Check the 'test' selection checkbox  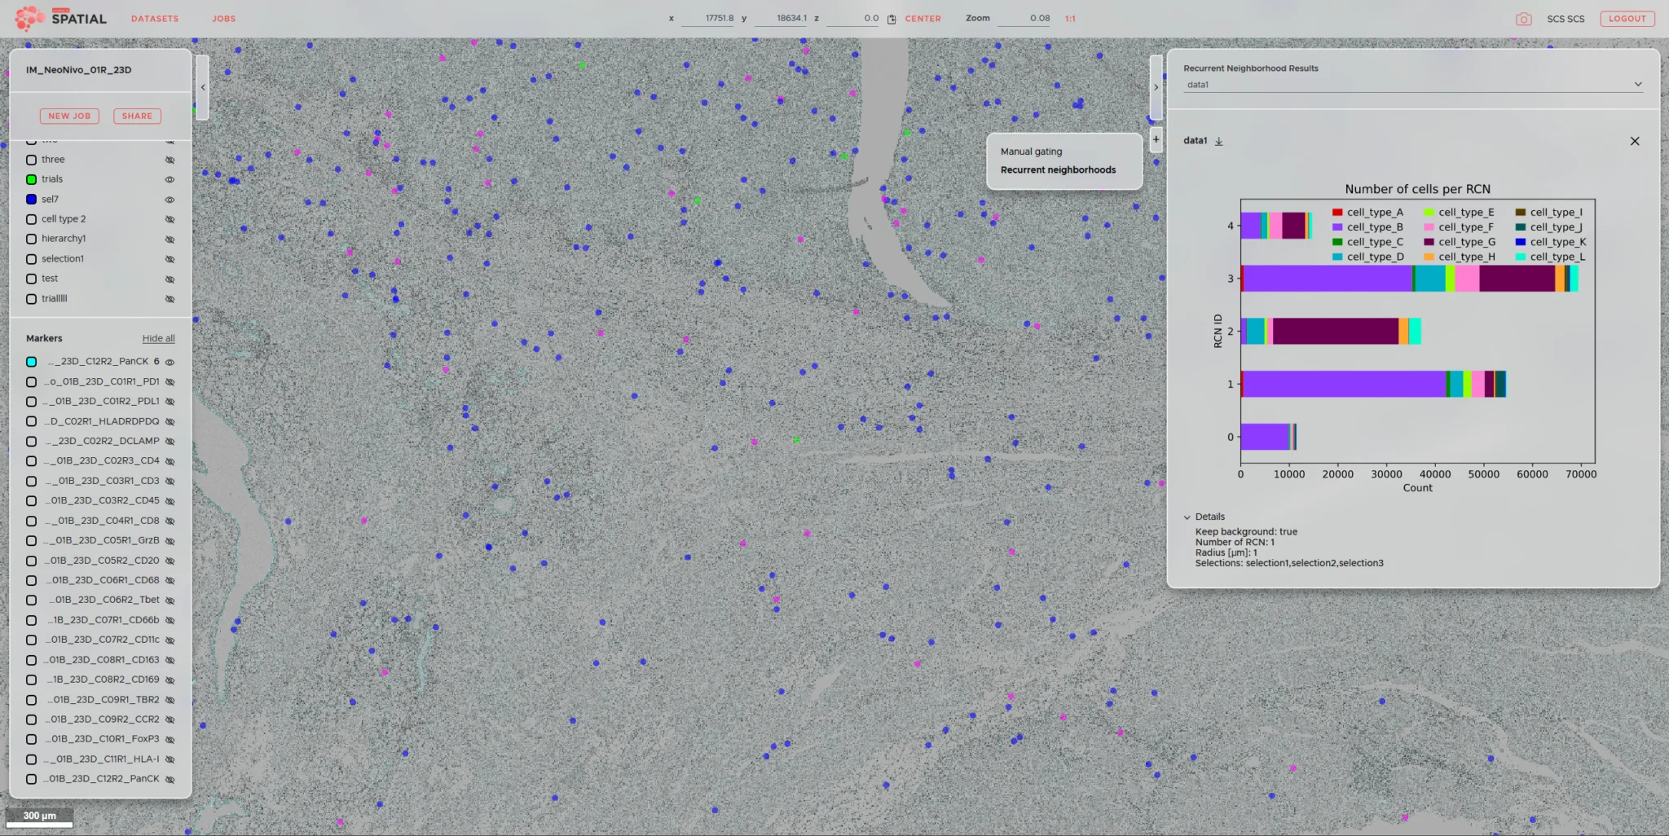(31, 279)
